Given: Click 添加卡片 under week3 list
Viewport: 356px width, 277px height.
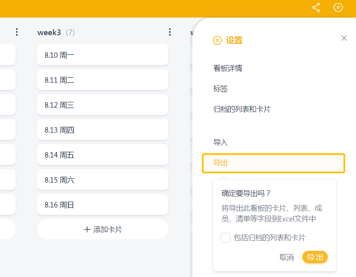Looking at the screenshot, I should (x=103, y=230).
